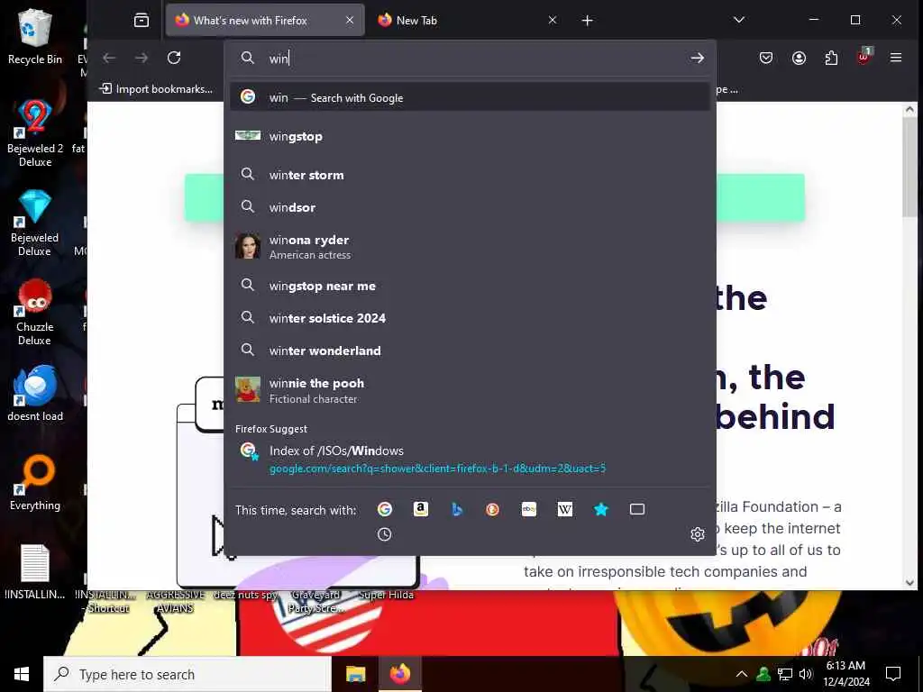Select the 'winona ryder' suggestion
This screenshot has height=692, width=923.
point(470,247)
